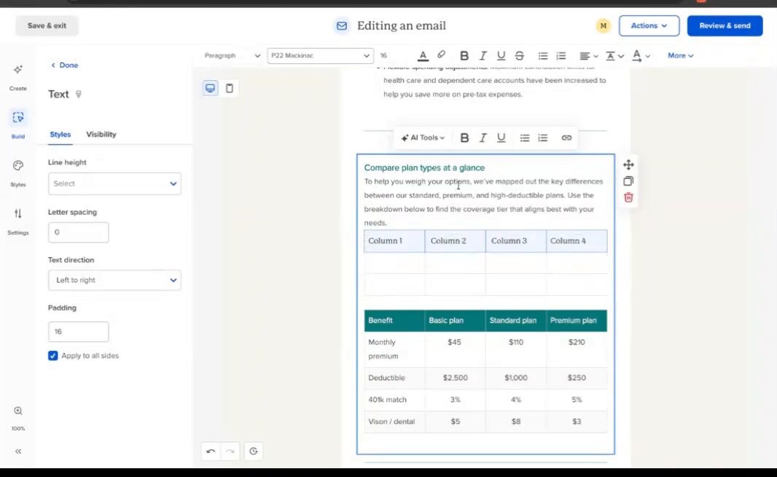Open the Line height Select dropdown
The width and height of the screenshot is (777, 477).
(114, 184)
